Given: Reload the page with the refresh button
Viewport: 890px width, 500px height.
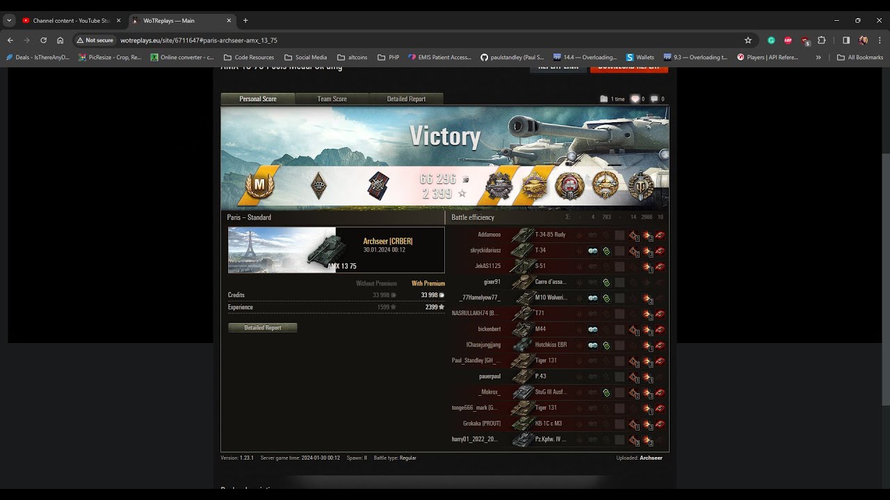Looking at the screenshot, I should pyautogui.click(x=43, y=40).
